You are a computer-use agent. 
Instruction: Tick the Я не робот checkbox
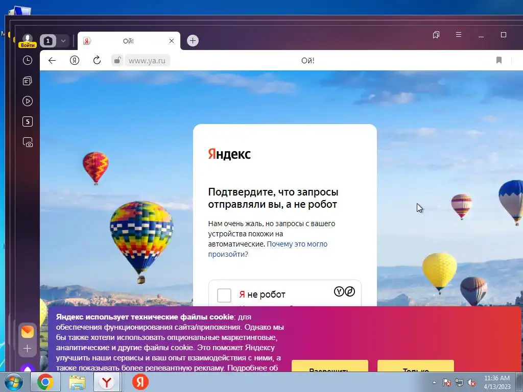pyautogui.click(x=224, y=296)
